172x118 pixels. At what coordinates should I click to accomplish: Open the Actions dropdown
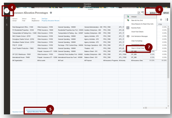tap(153, 13)
